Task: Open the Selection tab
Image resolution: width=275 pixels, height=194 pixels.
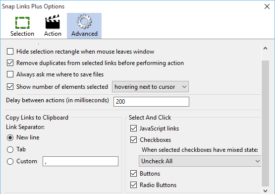Action: click(x=22, y=26)
